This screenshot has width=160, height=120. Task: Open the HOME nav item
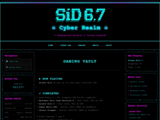click(x=50, y=45)
